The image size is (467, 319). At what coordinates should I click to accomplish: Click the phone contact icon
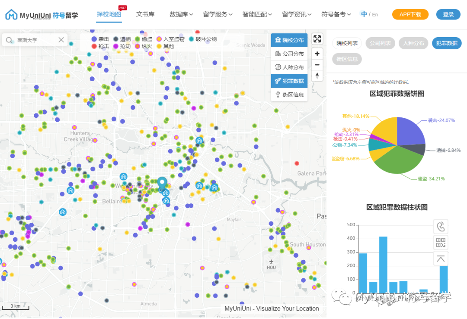pyautogui.click(x=441, y=226)
